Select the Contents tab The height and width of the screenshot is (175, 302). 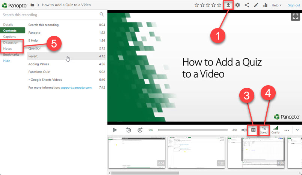pos(12,31)
